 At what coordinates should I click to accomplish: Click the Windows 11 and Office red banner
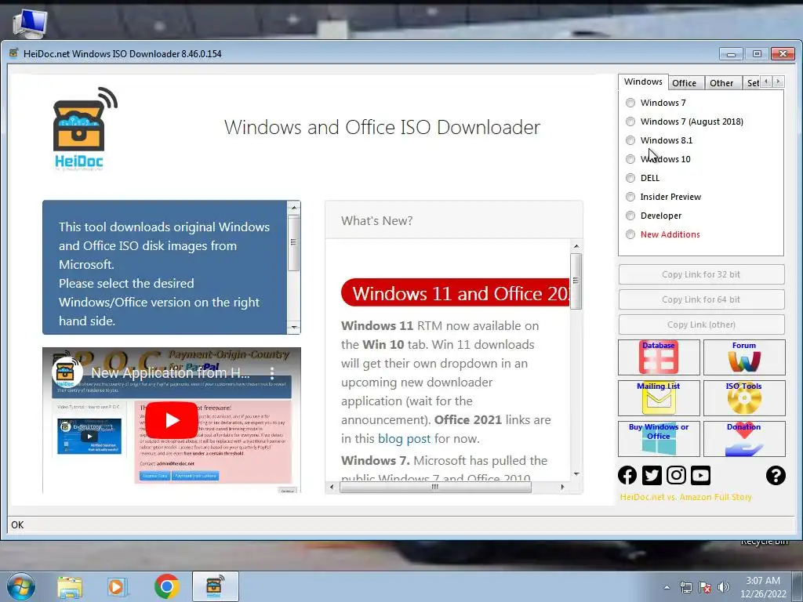[456, 293]
